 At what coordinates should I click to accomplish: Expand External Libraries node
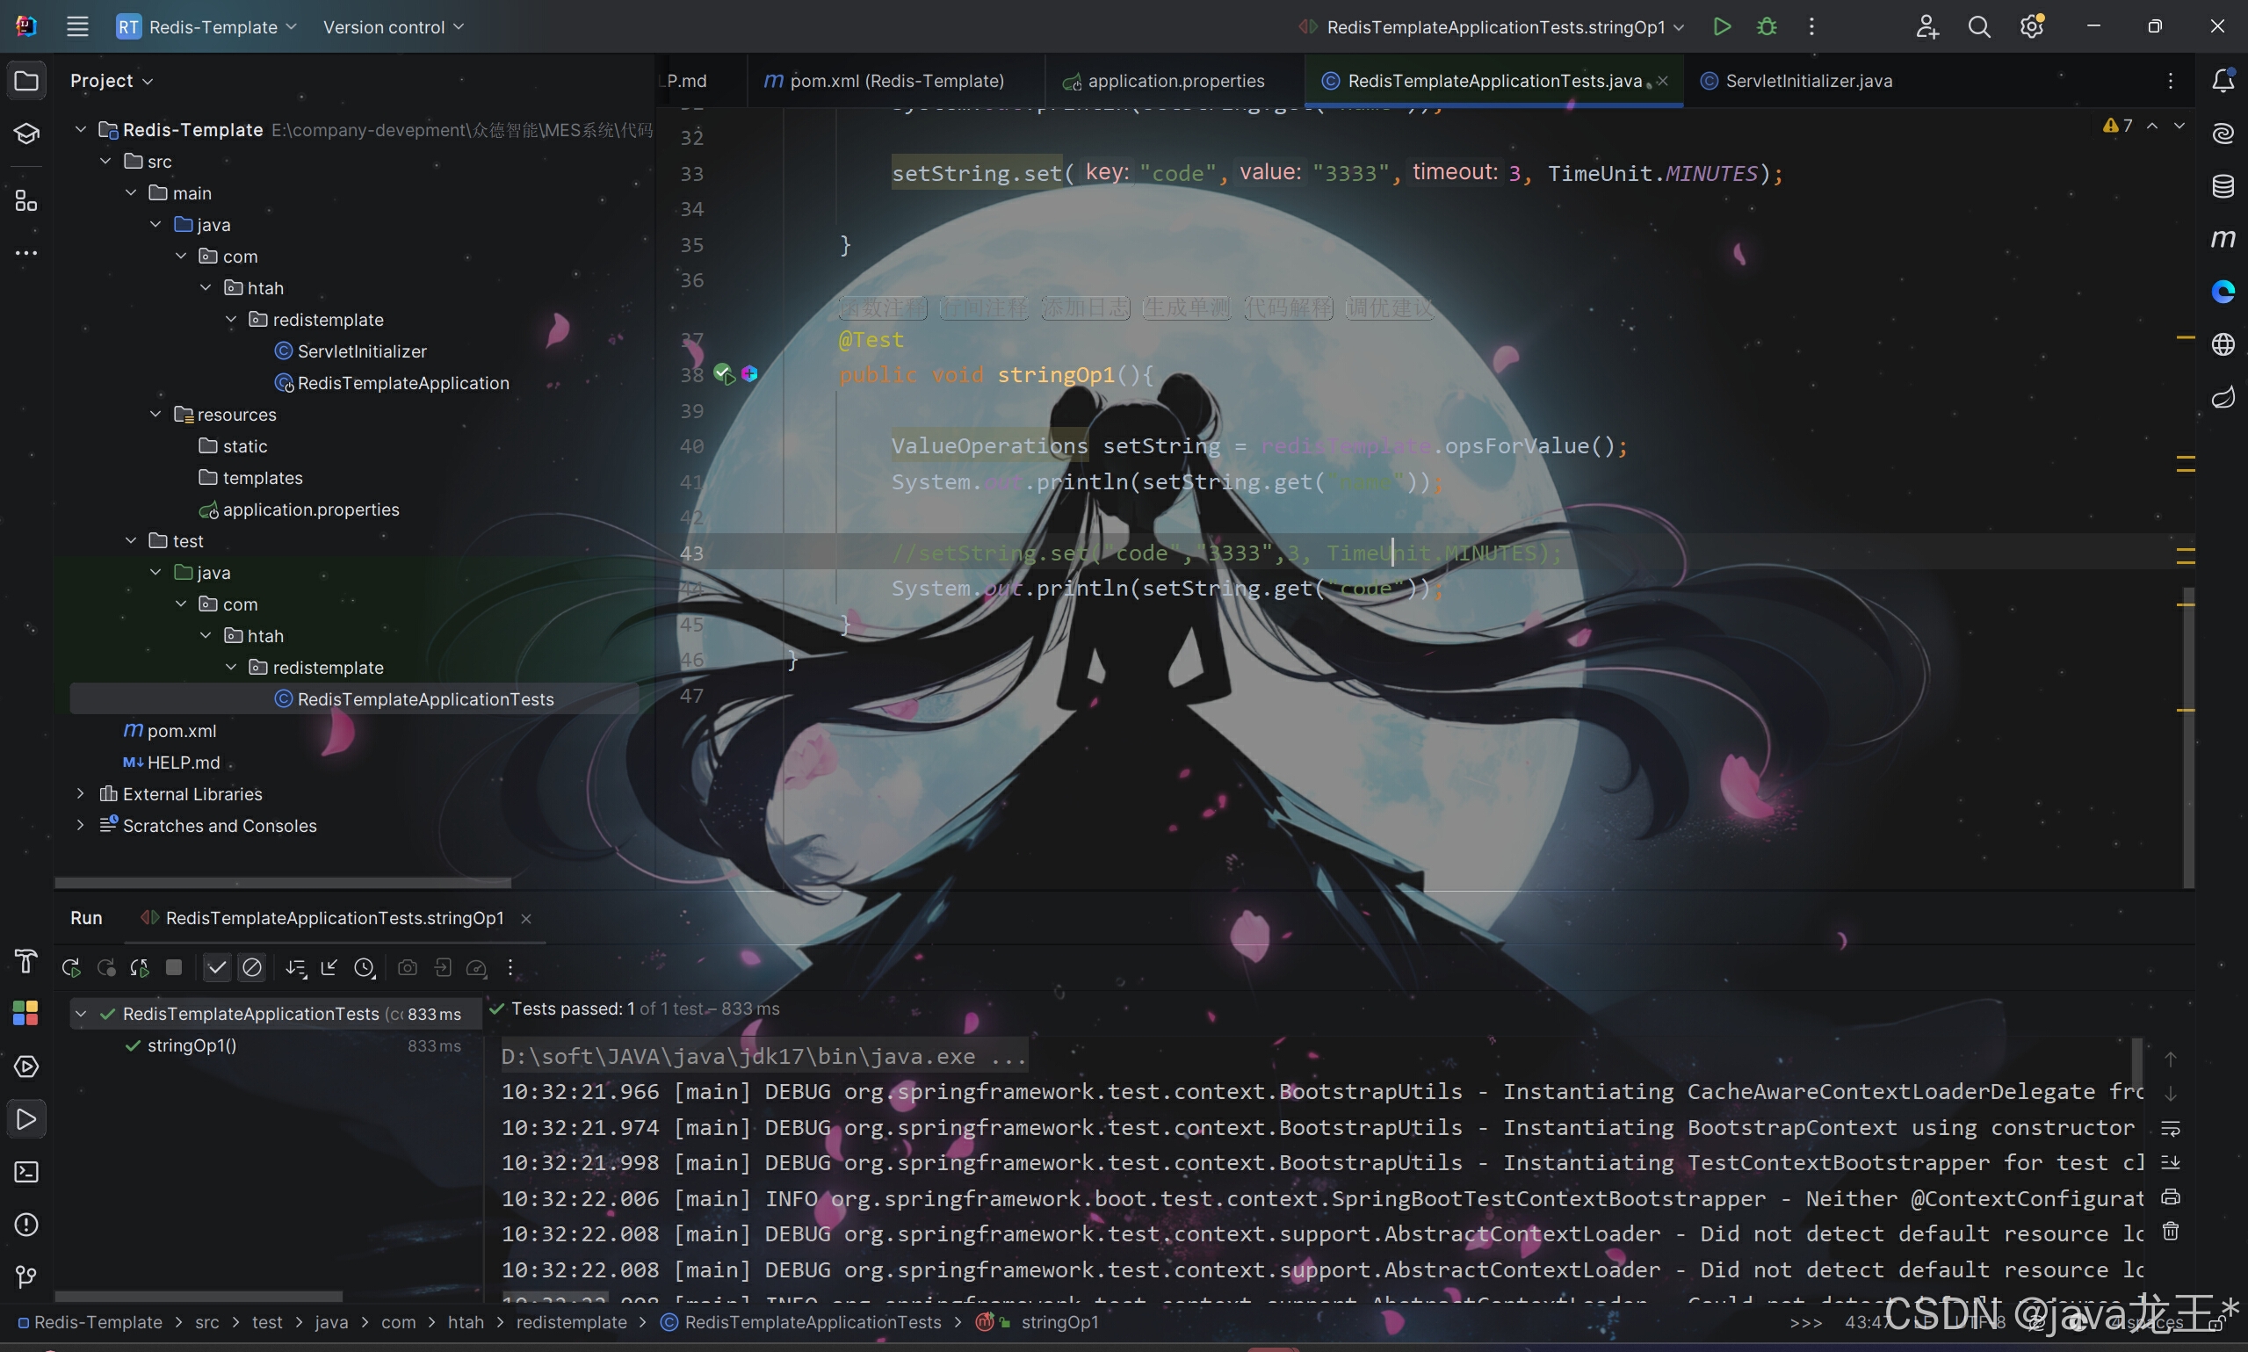point(80,793)
